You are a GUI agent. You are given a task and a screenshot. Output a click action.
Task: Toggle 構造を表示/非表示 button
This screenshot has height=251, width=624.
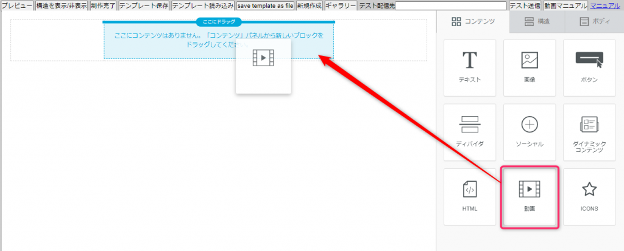coord(62,5)
